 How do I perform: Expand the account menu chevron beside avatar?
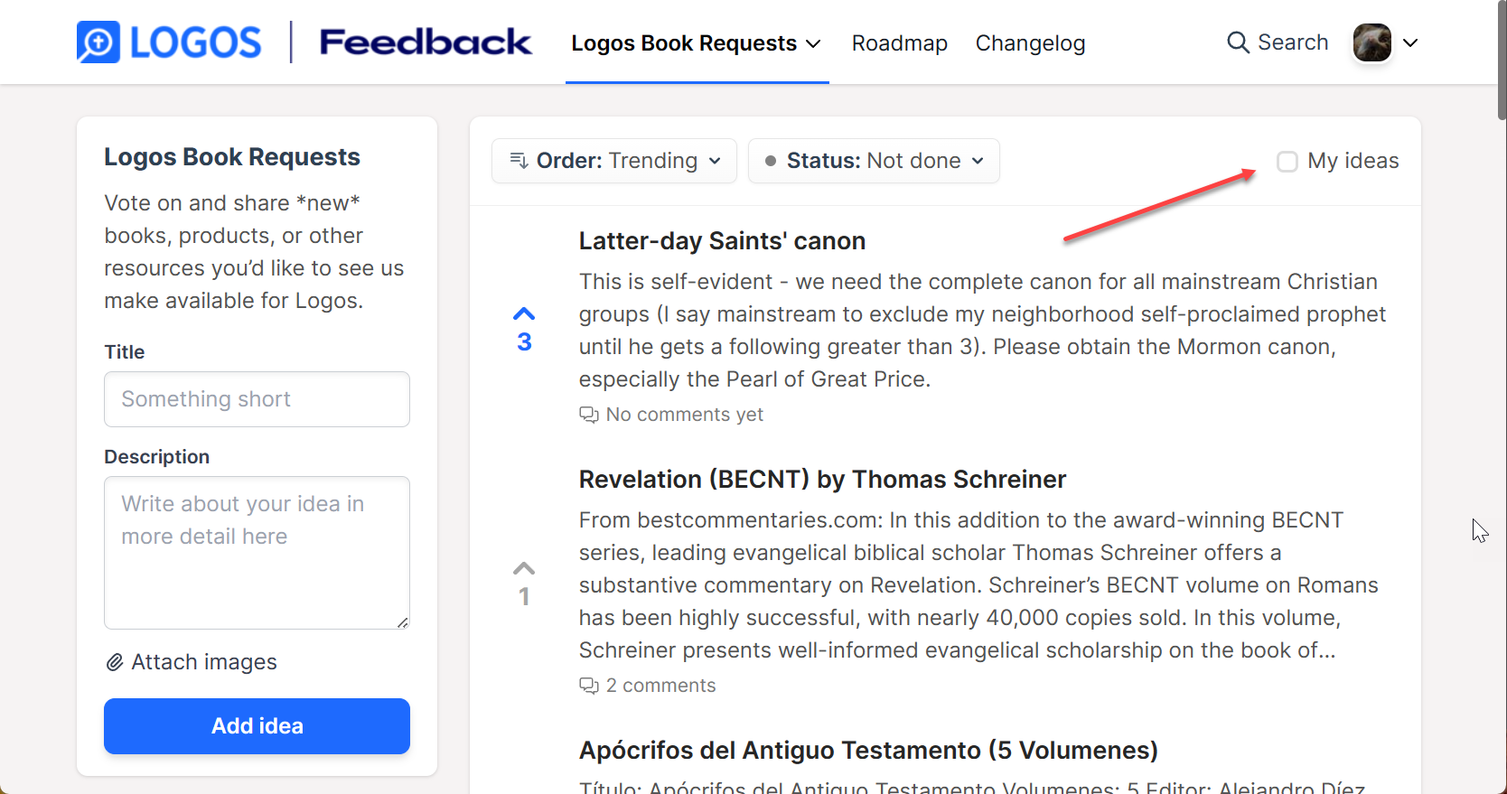point(1409,42)
